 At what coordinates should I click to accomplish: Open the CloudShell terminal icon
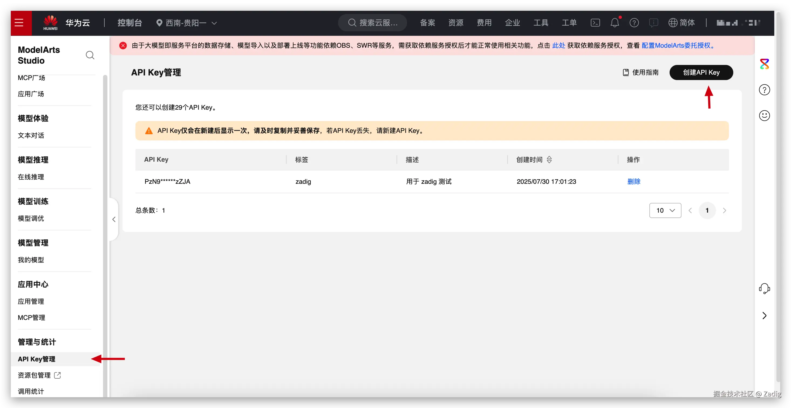(595, 23)
